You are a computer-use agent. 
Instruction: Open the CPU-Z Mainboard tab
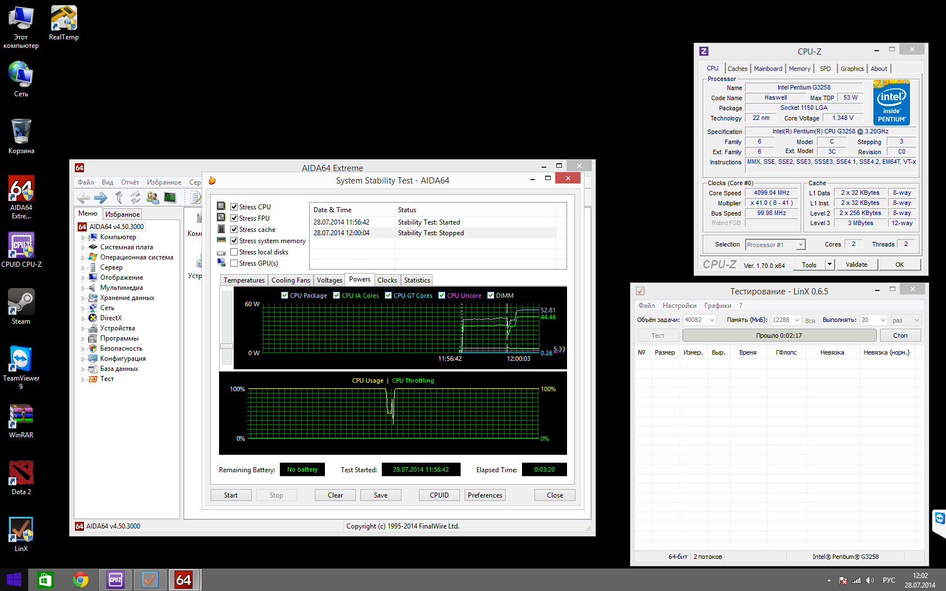tap(768, 69)
